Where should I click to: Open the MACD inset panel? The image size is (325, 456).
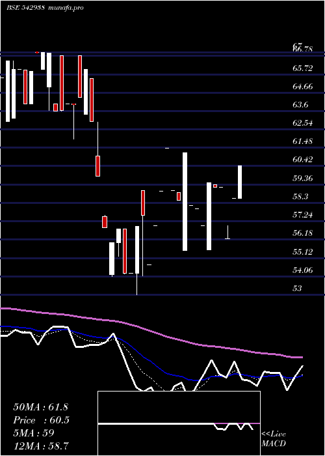pyautogui.click(x=179, y=423)
